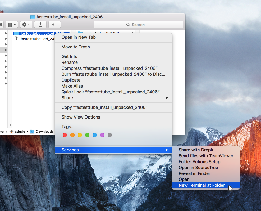
Task: Click the home icon in path bar
Action: pyautogui.click(x=11, y=132)
